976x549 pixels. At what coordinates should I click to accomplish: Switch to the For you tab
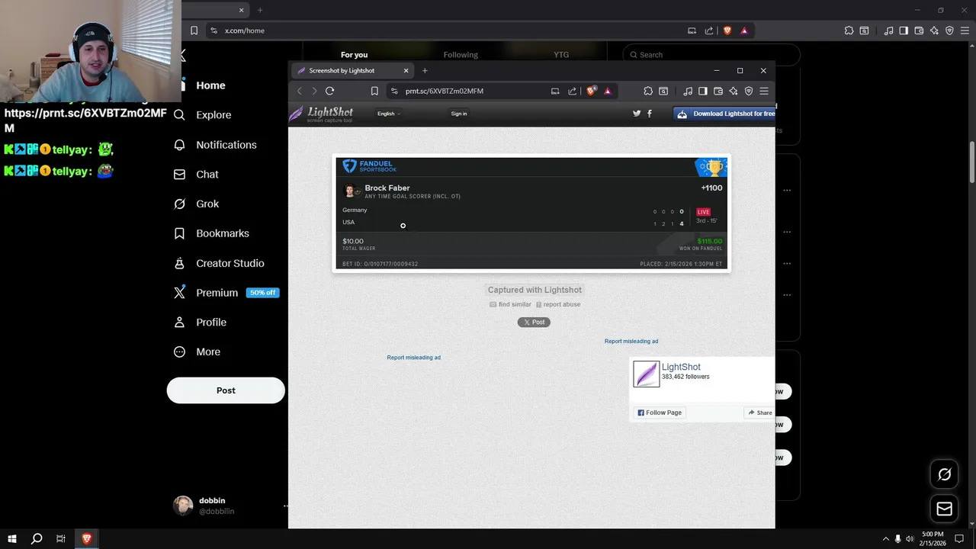click(354, 55)
